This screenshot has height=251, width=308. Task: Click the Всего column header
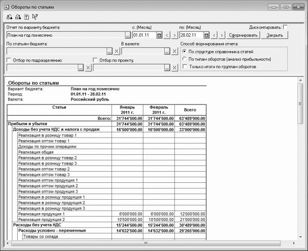[190, 110]
